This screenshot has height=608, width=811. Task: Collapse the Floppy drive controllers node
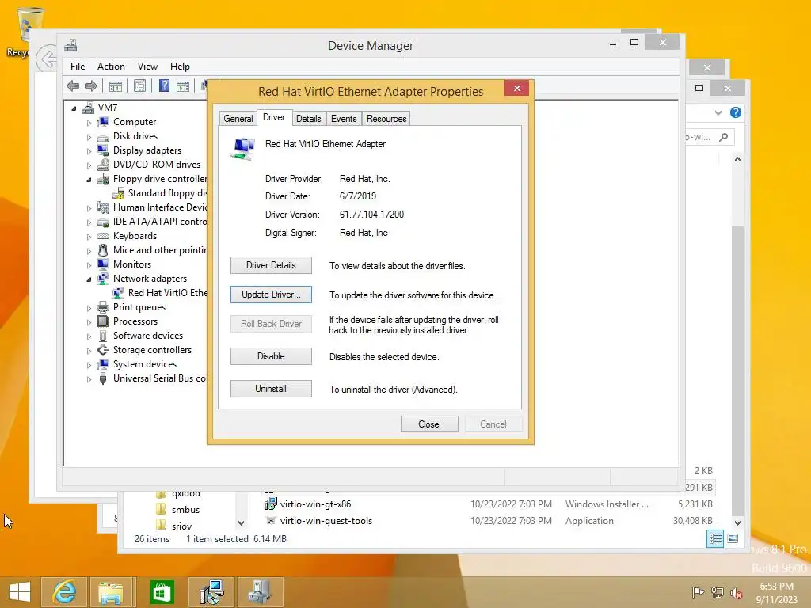[x=89, y=180]
